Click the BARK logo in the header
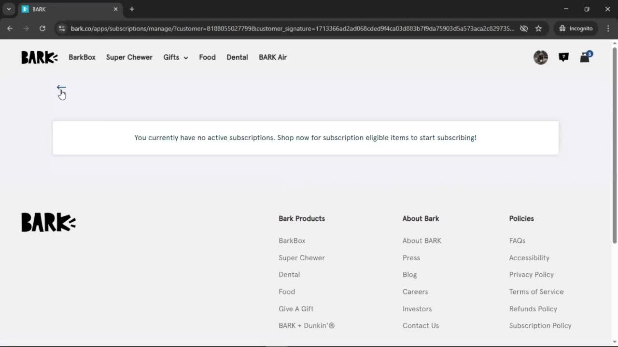The image size is (618, 347). pyautogui.click(x=40, y=57)
